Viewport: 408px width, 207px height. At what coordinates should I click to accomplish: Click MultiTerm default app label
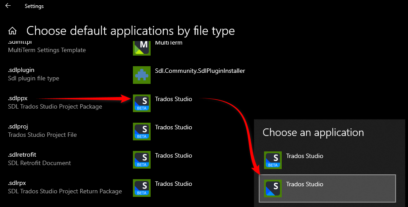pos(169,43)
